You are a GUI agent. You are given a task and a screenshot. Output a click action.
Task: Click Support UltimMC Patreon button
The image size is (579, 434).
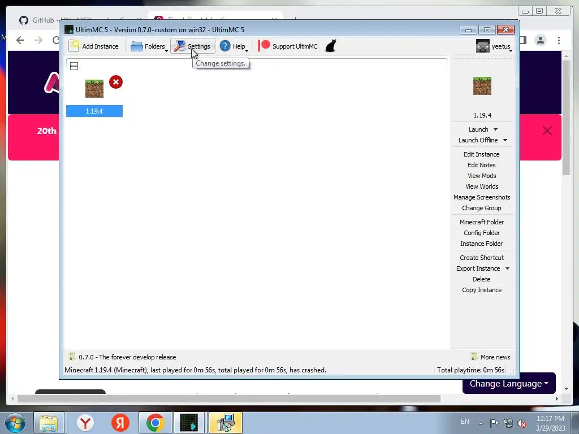[288, 46]
